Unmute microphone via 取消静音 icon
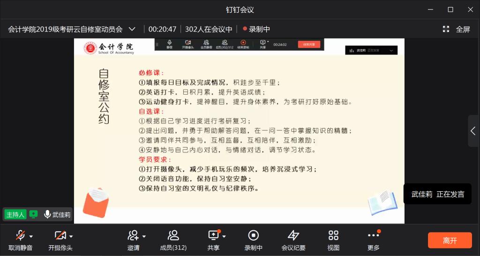 20,235
